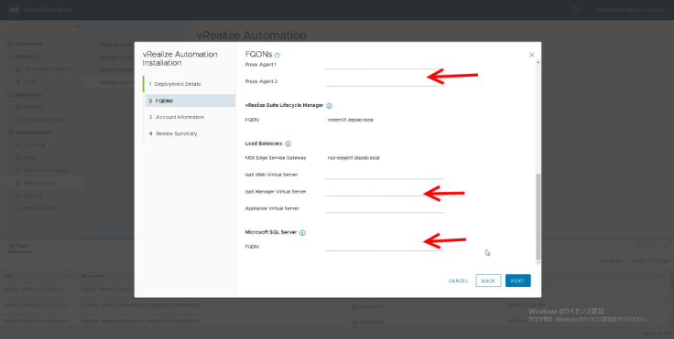This screenshot has width=674, height=339.
Task: Open Task column filter icon
Action: pyautogui.click(x=68, y=276)
